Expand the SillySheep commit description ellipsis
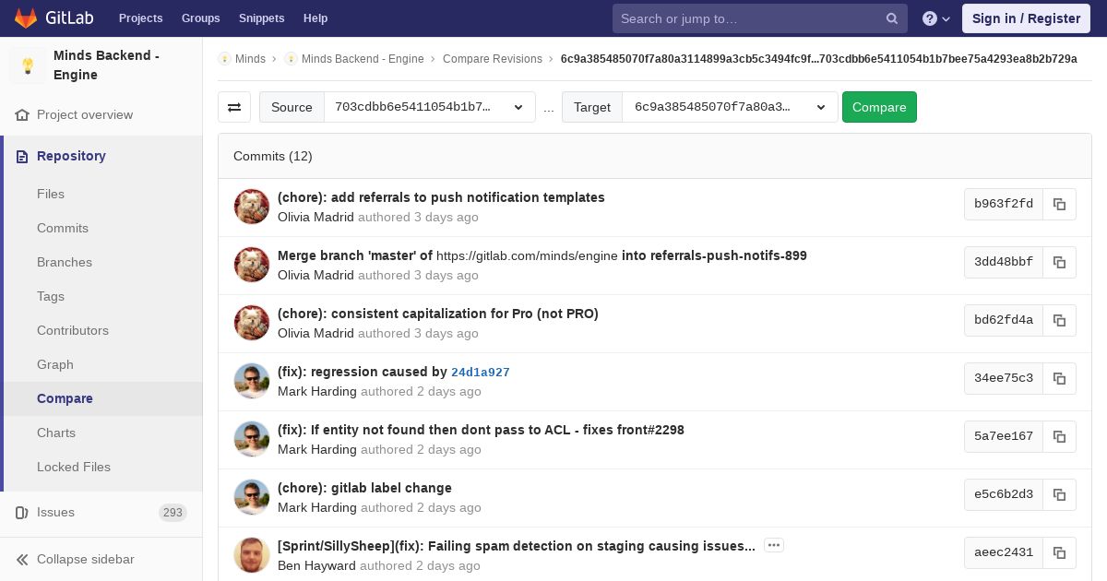1107x581 pixels. 774,545
